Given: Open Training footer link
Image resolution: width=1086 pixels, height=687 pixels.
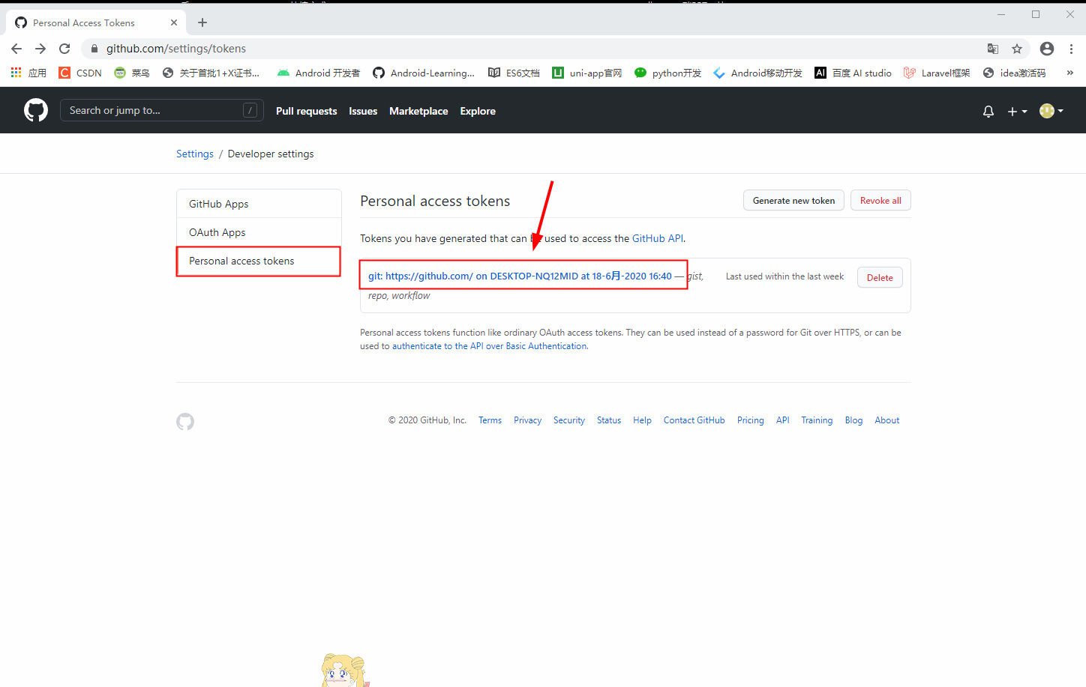Looking at the screenshot, I should point(817,420).
